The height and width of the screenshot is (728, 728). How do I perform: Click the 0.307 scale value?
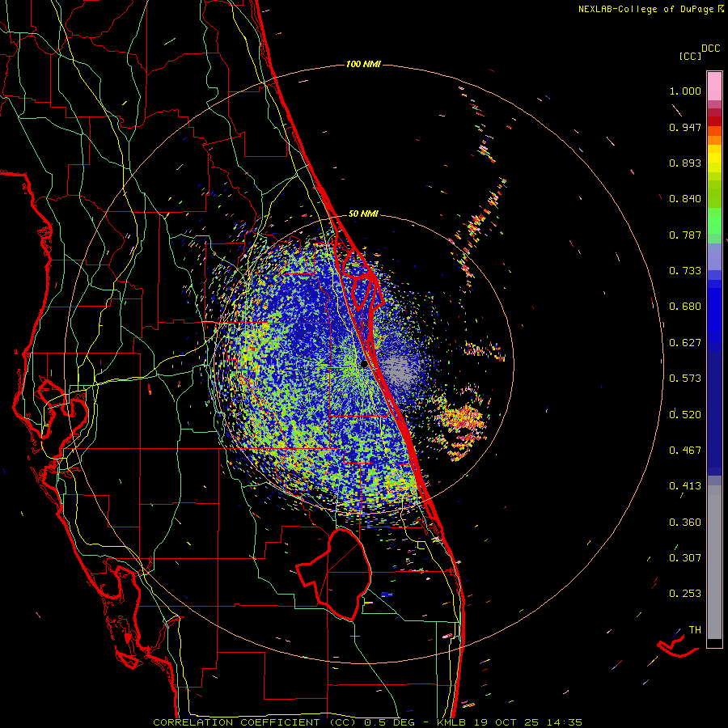pyautogui.click(x=685, y=557)
